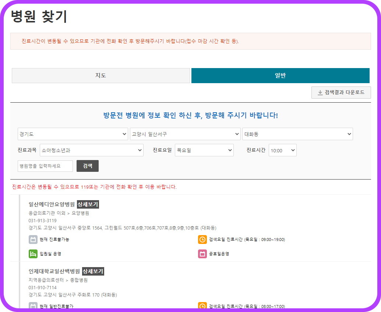Image resolution: width=381 pixels, height=312 pixels.
Task: Click the 인제대학교일산백병원 hospital name
Action: click(x=54, y=271)
